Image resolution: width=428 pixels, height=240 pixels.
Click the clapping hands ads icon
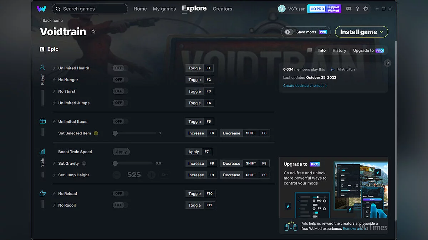[291, 226]
